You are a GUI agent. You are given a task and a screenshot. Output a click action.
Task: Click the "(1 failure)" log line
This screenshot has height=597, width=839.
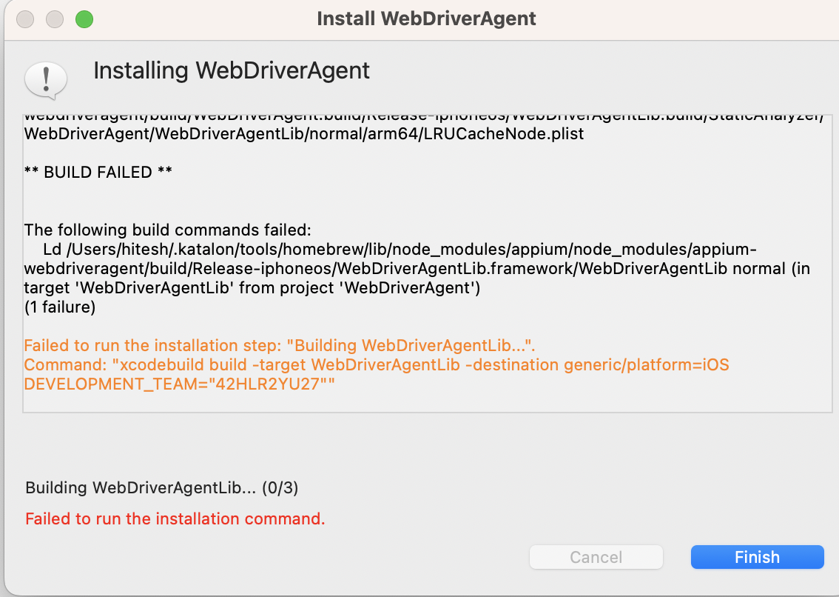60,307
